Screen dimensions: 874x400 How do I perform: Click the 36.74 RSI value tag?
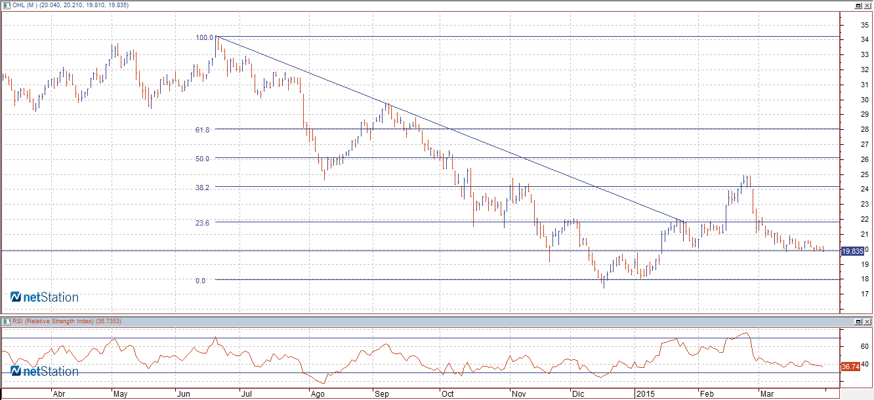click(850, 367)
